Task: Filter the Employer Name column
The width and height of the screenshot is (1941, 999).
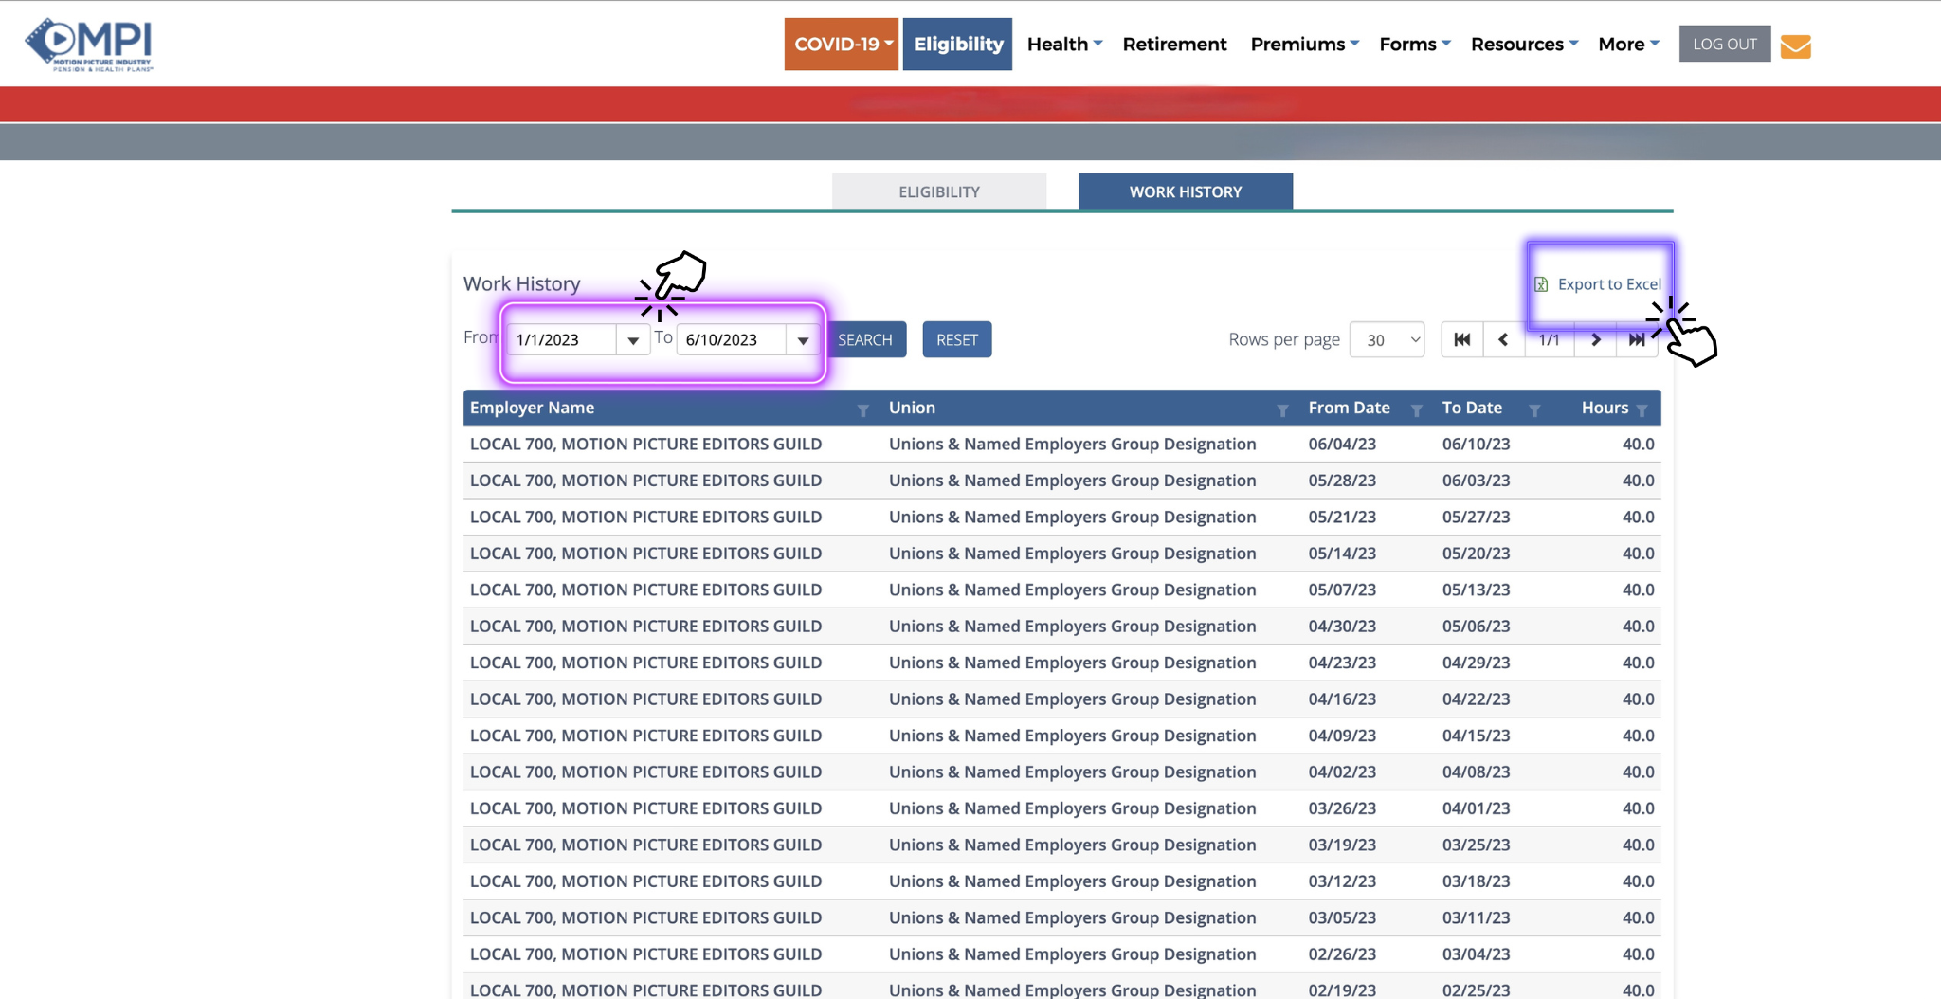Action: click(862, 409)
